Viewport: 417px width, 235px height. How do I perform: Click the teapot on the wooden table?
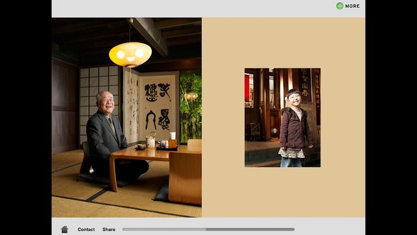[151, 140]
